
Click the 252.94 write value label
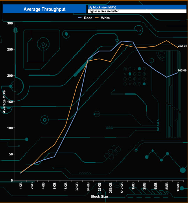point(182,46)
